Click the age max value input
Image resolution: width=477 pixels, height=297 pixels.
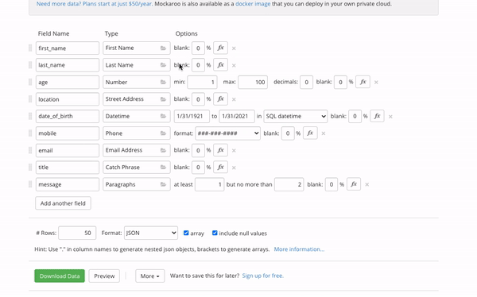[x=253, y=82]
